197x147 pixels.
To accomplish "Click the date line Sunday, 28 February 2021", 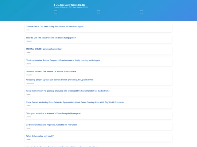I will pos(71,7).
